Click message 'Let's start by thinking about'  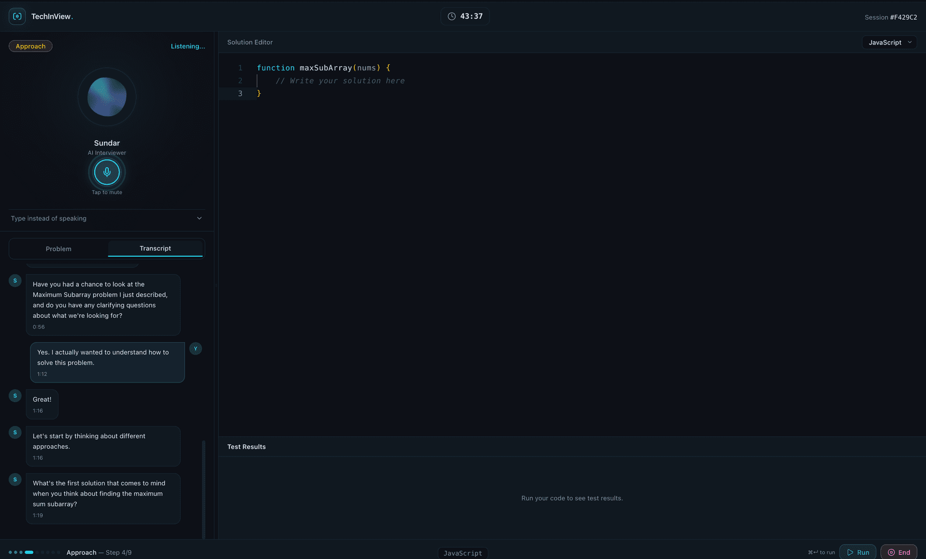[103, 446]
